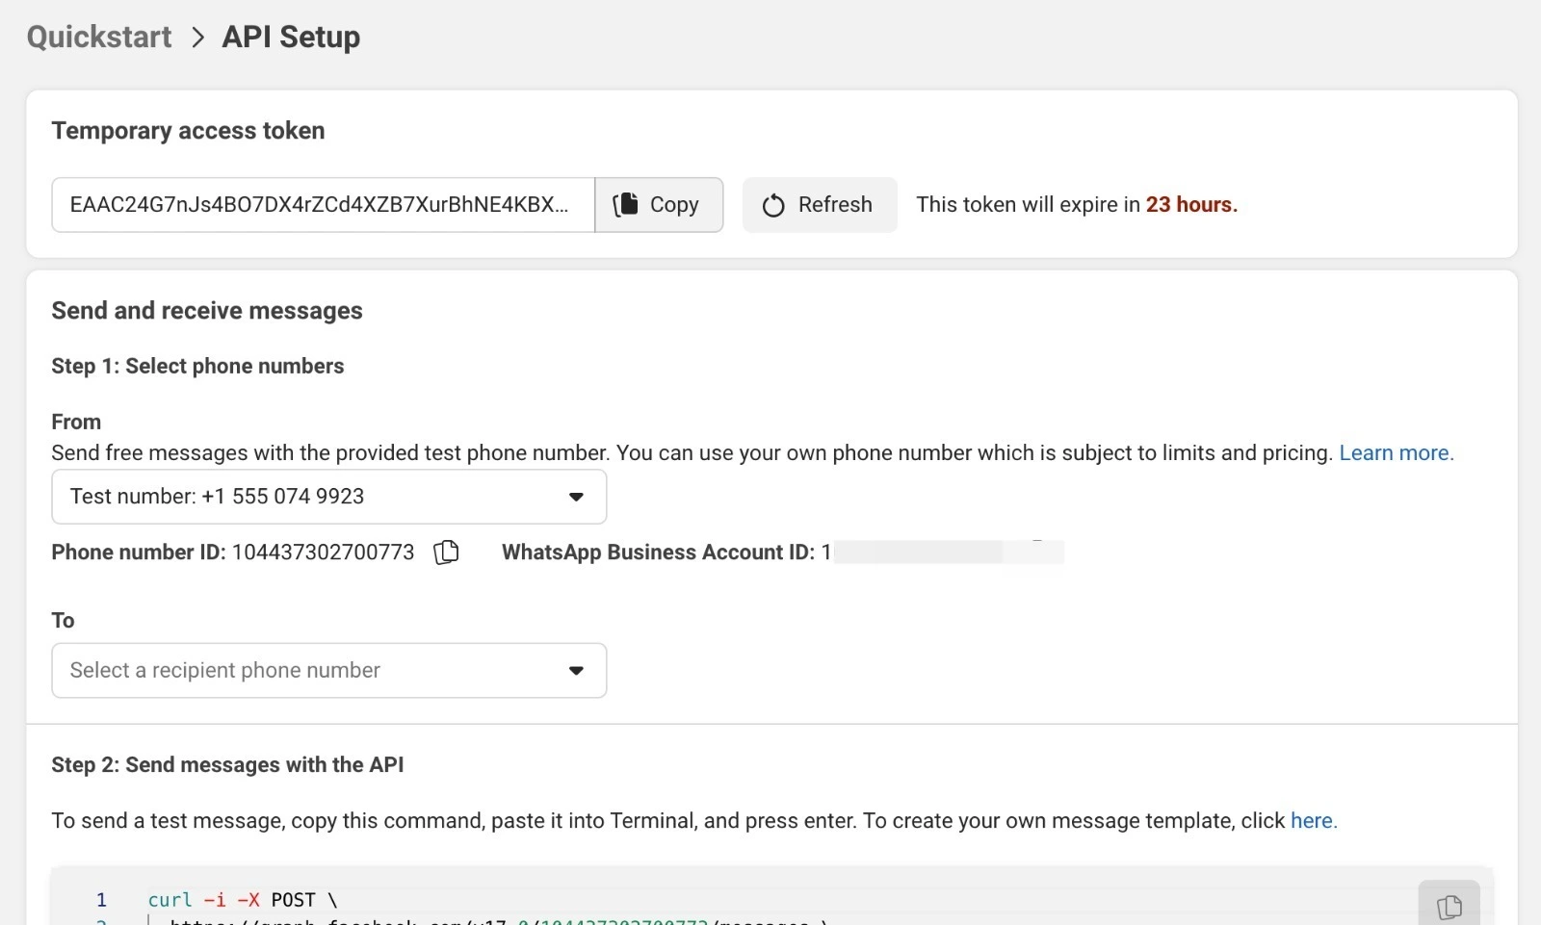Screen dimensions: 1541x925
Task: Refresh the temporary access token
Action: tap(820, 205)
